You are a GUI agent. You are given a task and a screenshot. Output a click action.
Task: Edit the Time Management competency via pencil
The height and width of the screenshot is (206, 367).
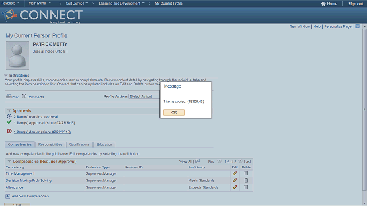[x=235, y=173]
